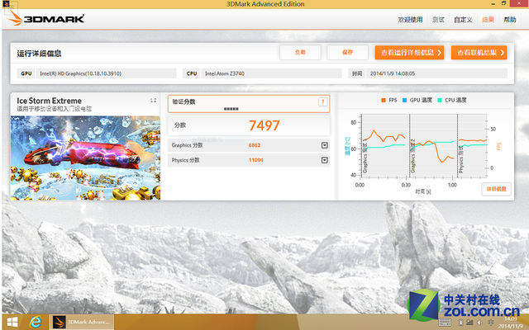This screenshot has height=330, width=529.
Task: Click the 运行详细信息 heading
Action: (39, 54)
